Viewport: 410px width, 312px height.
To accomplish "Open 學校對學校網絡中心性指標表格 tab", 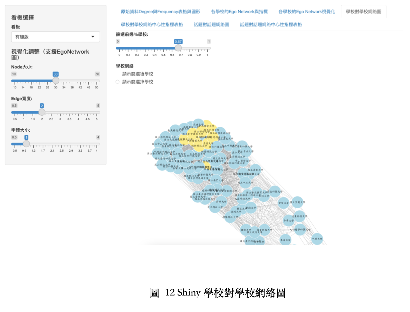I will click(152, 25).
